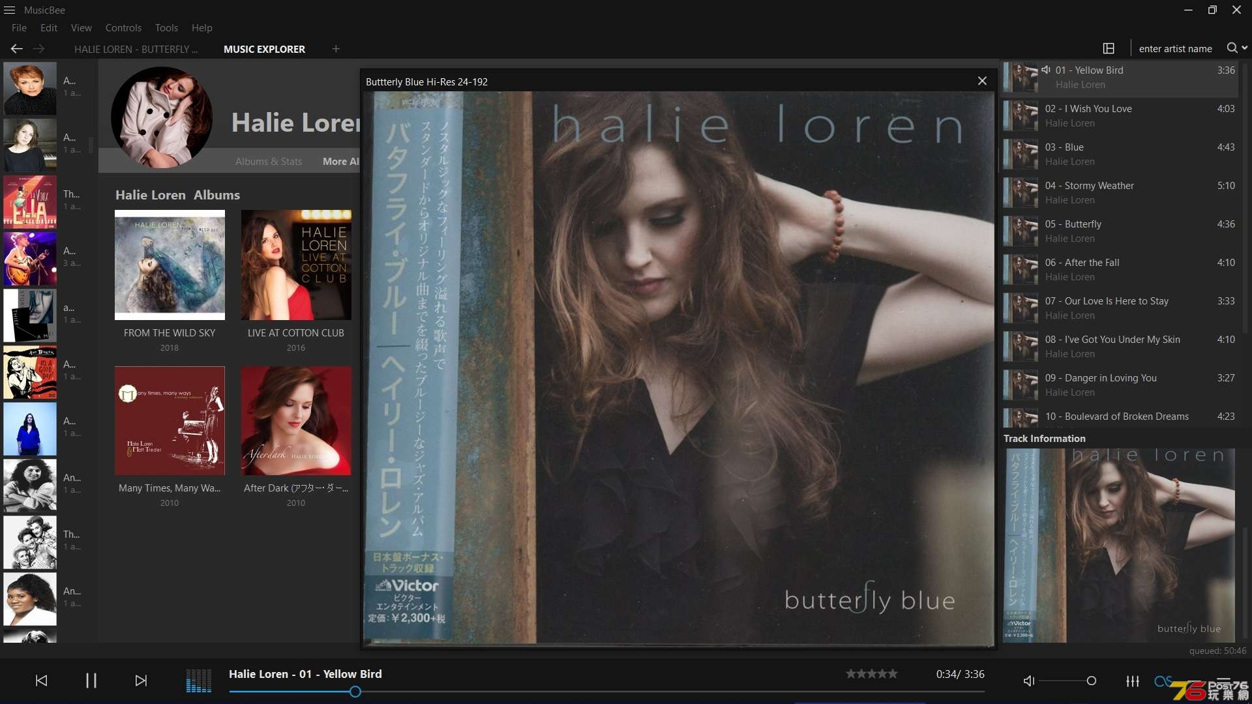Select track 09 - Danger in Loving You
The height and width of the screenshot is (704, 1252).
[1120, 385]
